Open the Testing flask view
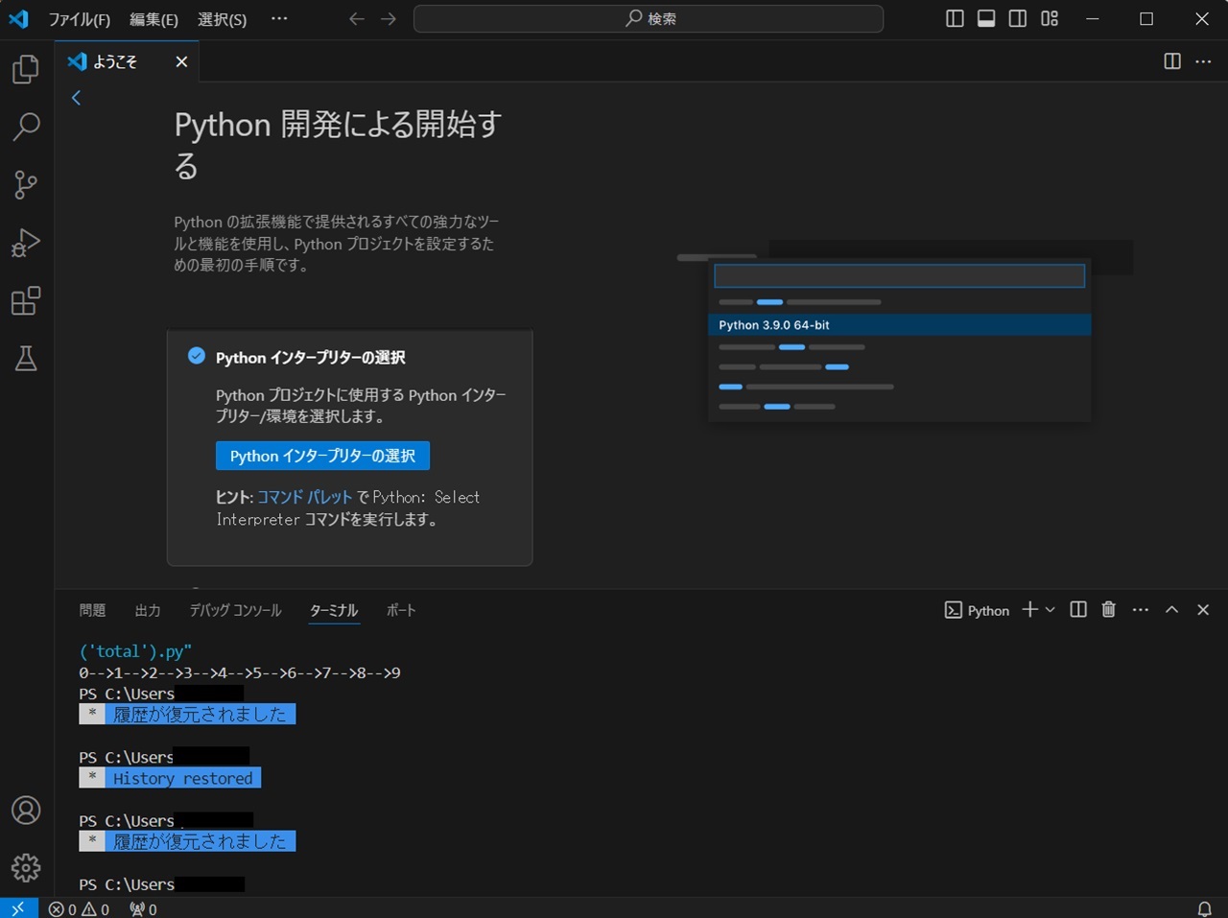Viewport: 1228px width, 918px height. (x=26, y=359)
